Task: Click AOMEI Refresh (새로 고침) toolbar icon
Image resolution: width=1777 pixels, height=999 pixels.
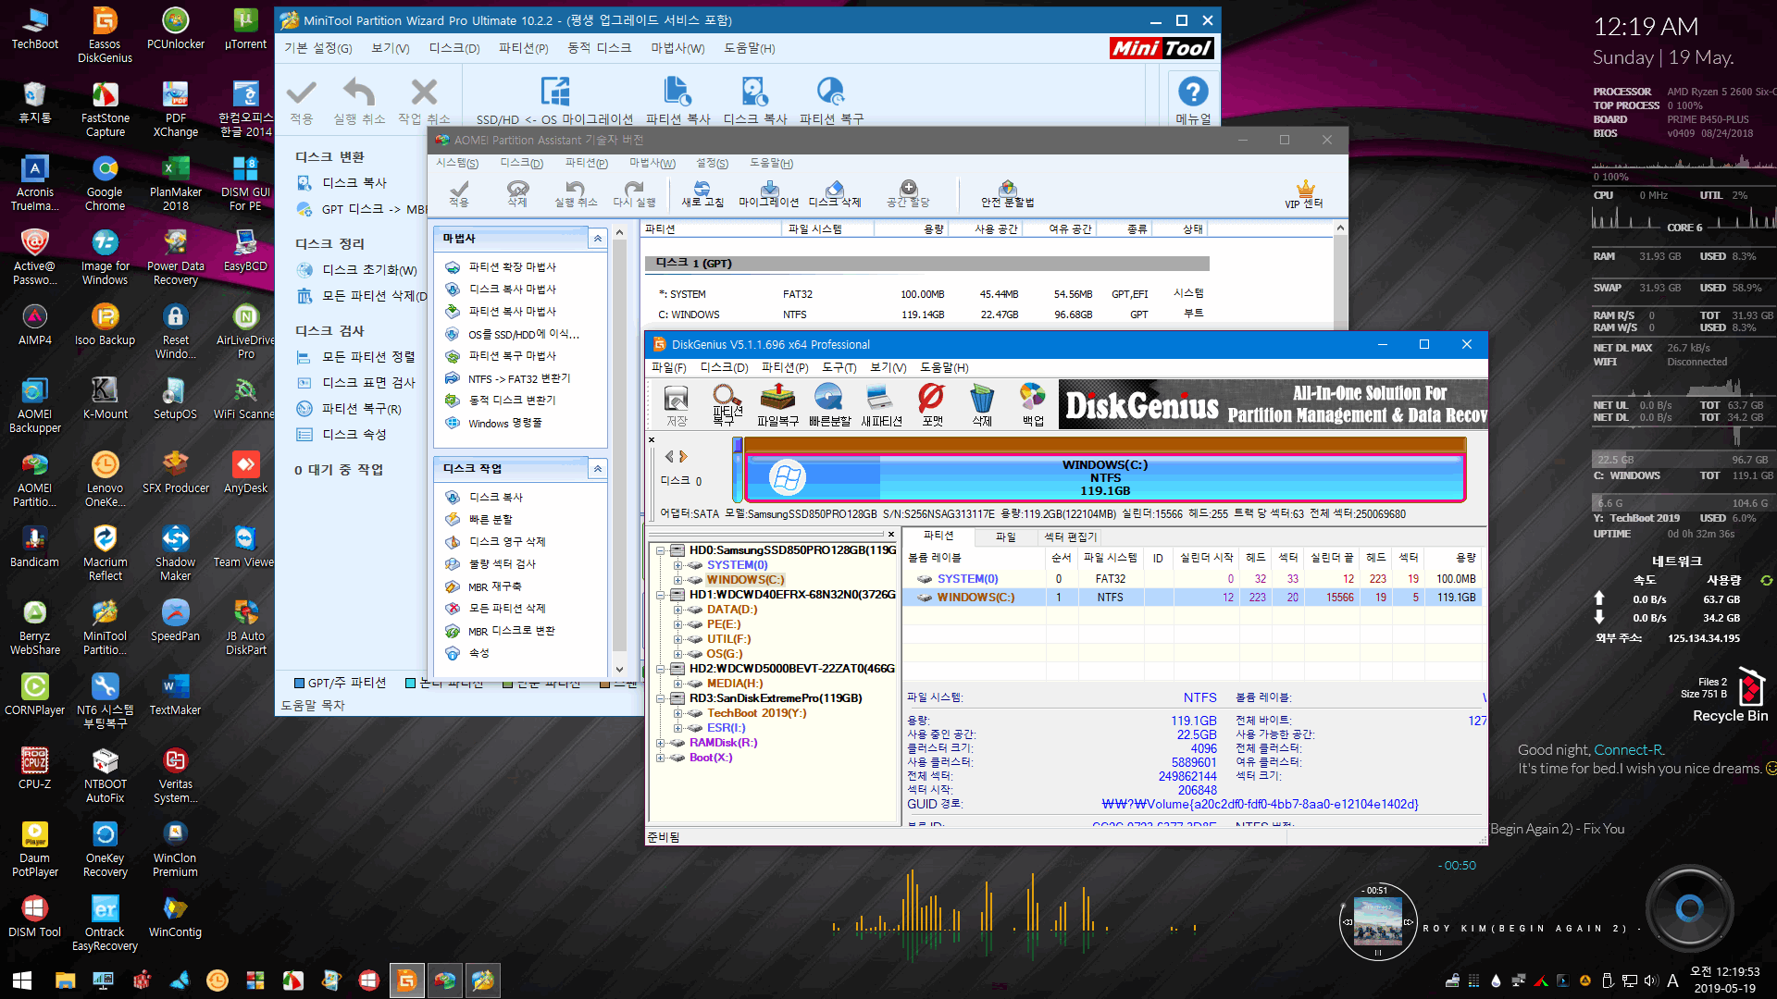Action: (702, 193)
